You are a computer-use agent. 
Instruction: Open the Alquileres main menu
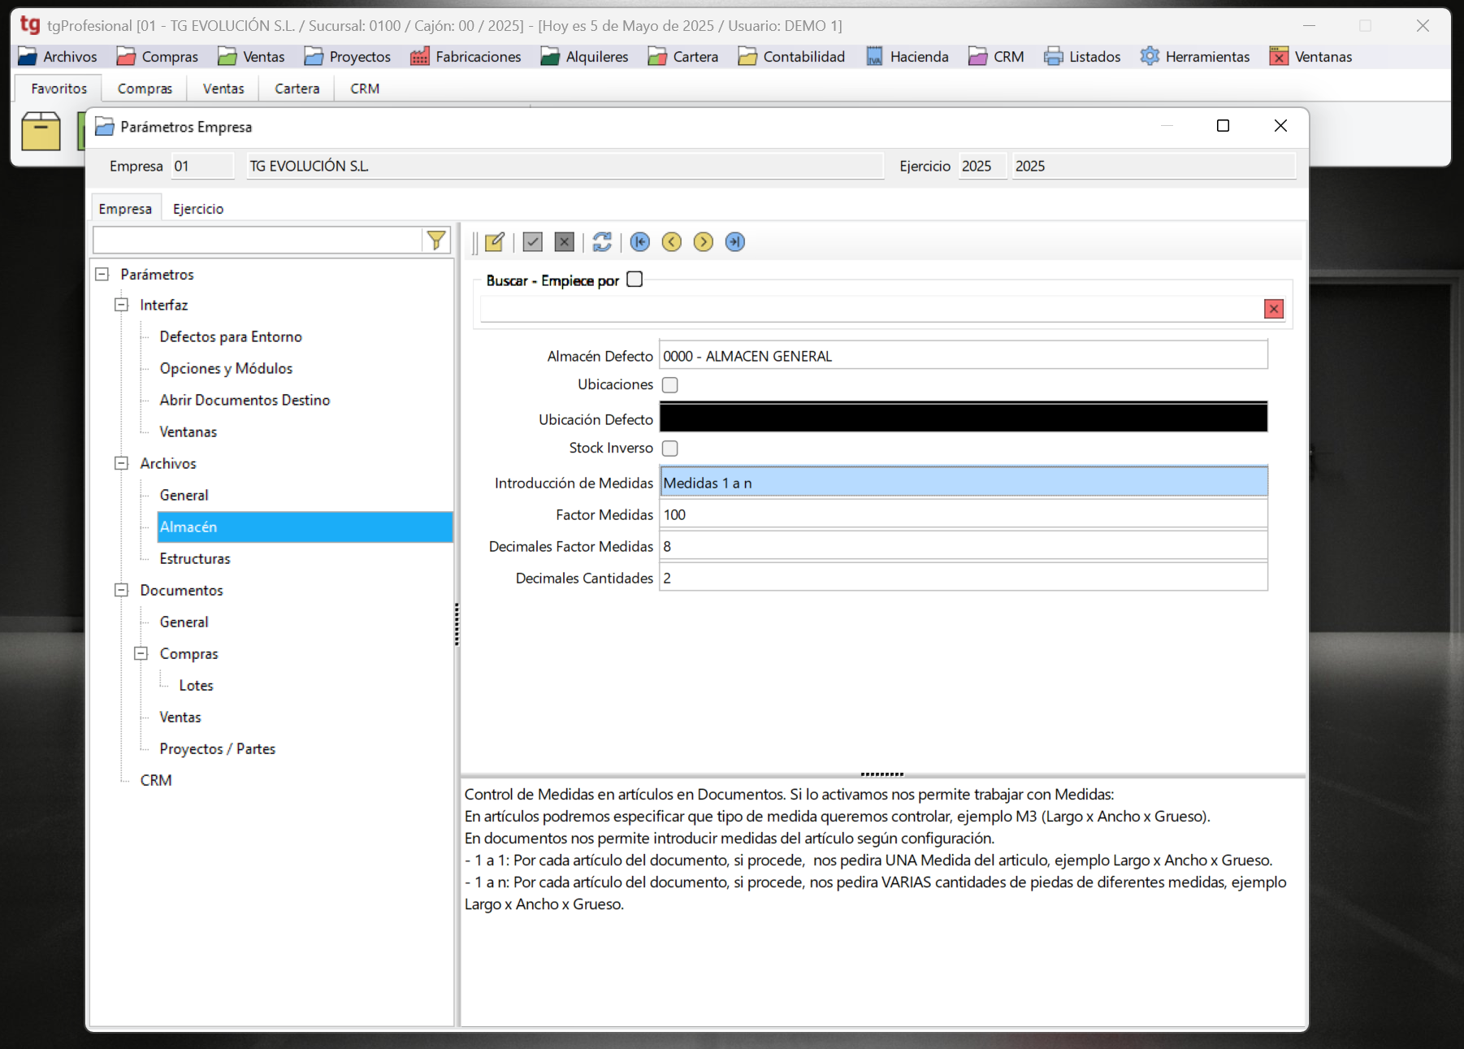[585, 57]
